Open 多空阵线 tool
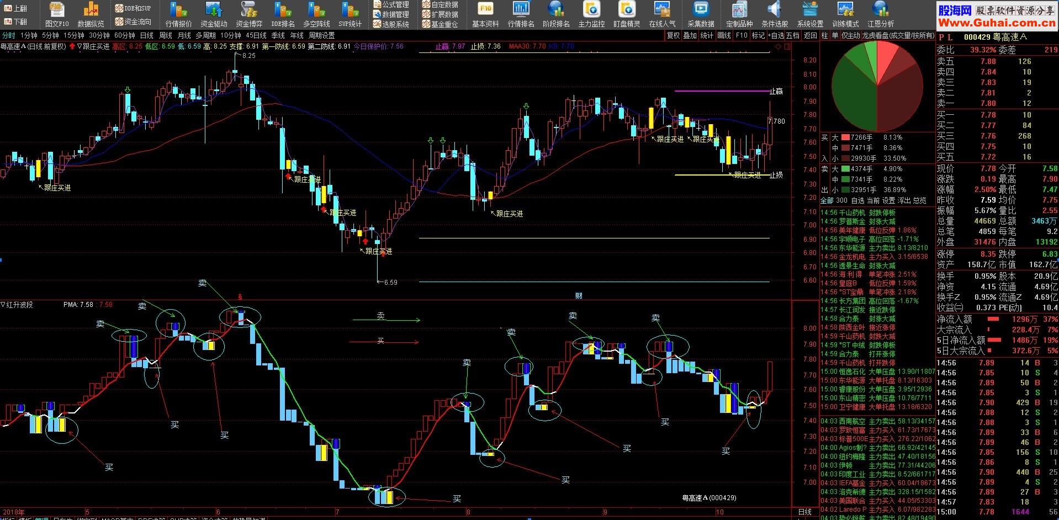This screenshot has width=1059, height=520. point(316,14)
